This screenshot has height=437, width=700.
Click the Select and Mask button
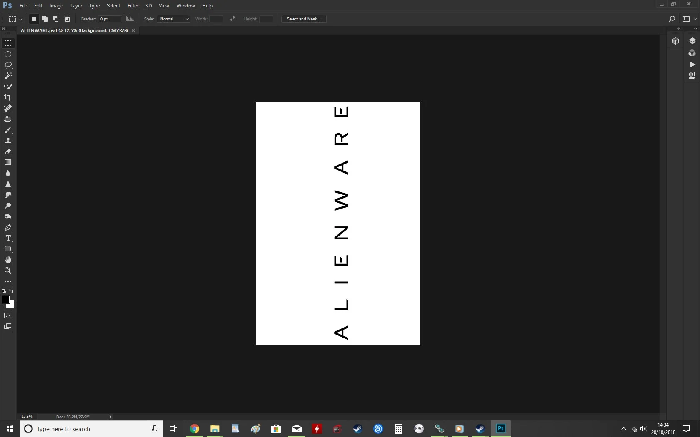point(304,19)
